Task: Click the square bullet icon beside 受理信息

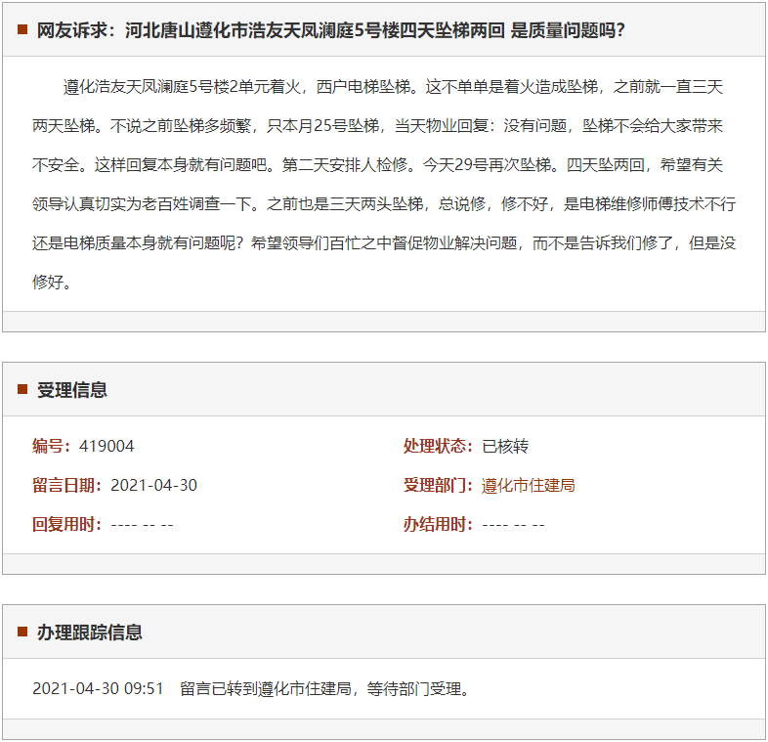Action: tap(21, 390)
